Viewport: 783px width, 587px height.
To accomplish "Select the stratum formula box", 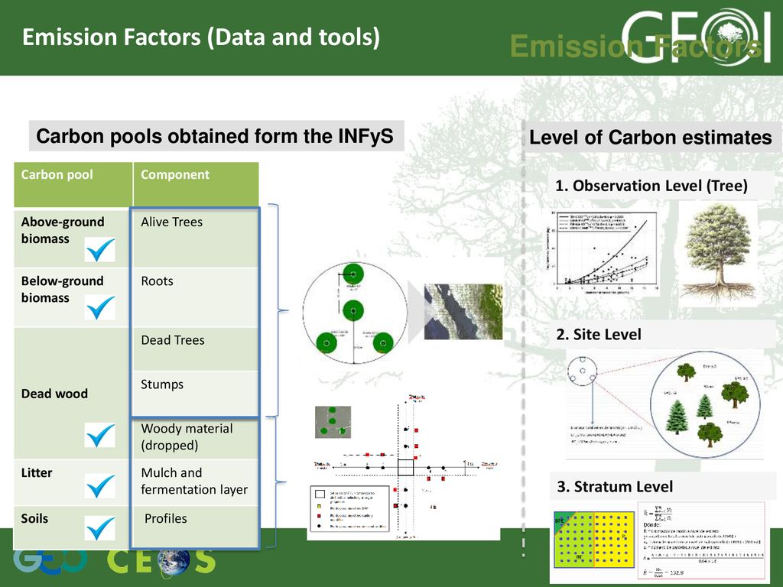I will click(701, 541).
